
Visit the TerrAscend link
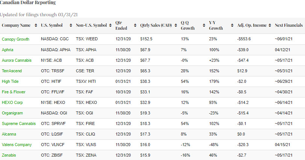point(12,71)
